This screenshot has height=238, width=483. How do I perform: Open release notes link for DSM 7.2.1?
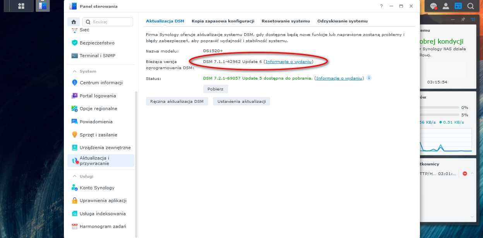[339, 78]
